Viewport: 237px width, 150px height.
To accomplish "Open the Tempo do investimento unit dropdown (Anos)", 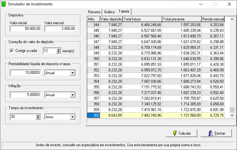I will coord(72,117).
